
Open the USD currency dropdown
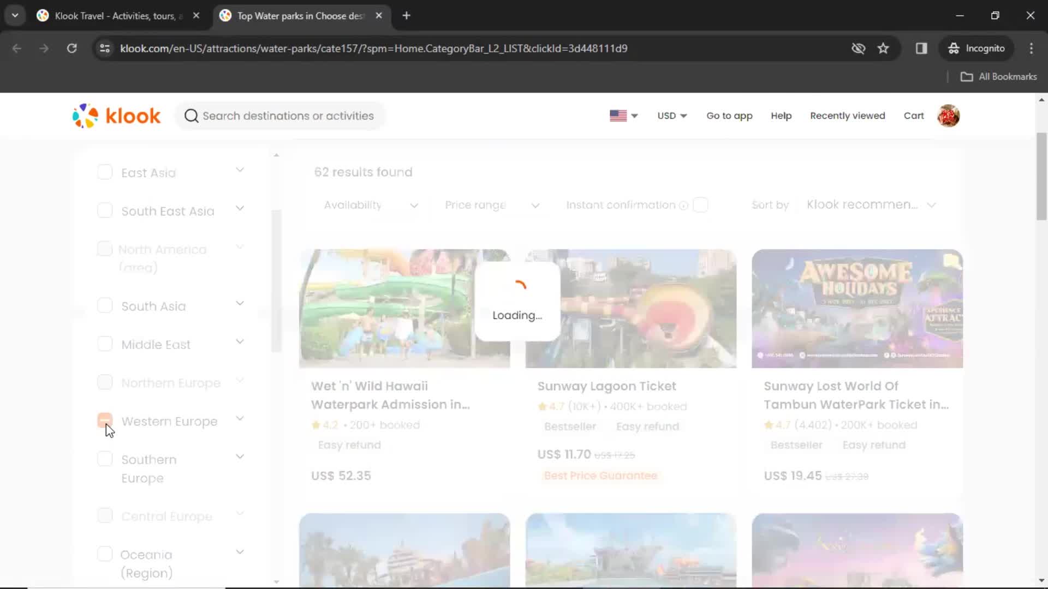[672, 116]
